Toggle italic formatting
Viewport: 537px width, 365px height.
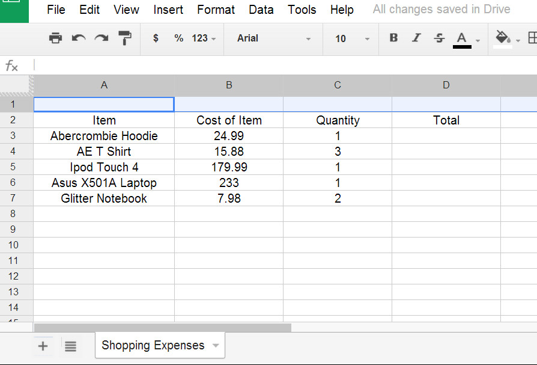(x=416, y=38)
